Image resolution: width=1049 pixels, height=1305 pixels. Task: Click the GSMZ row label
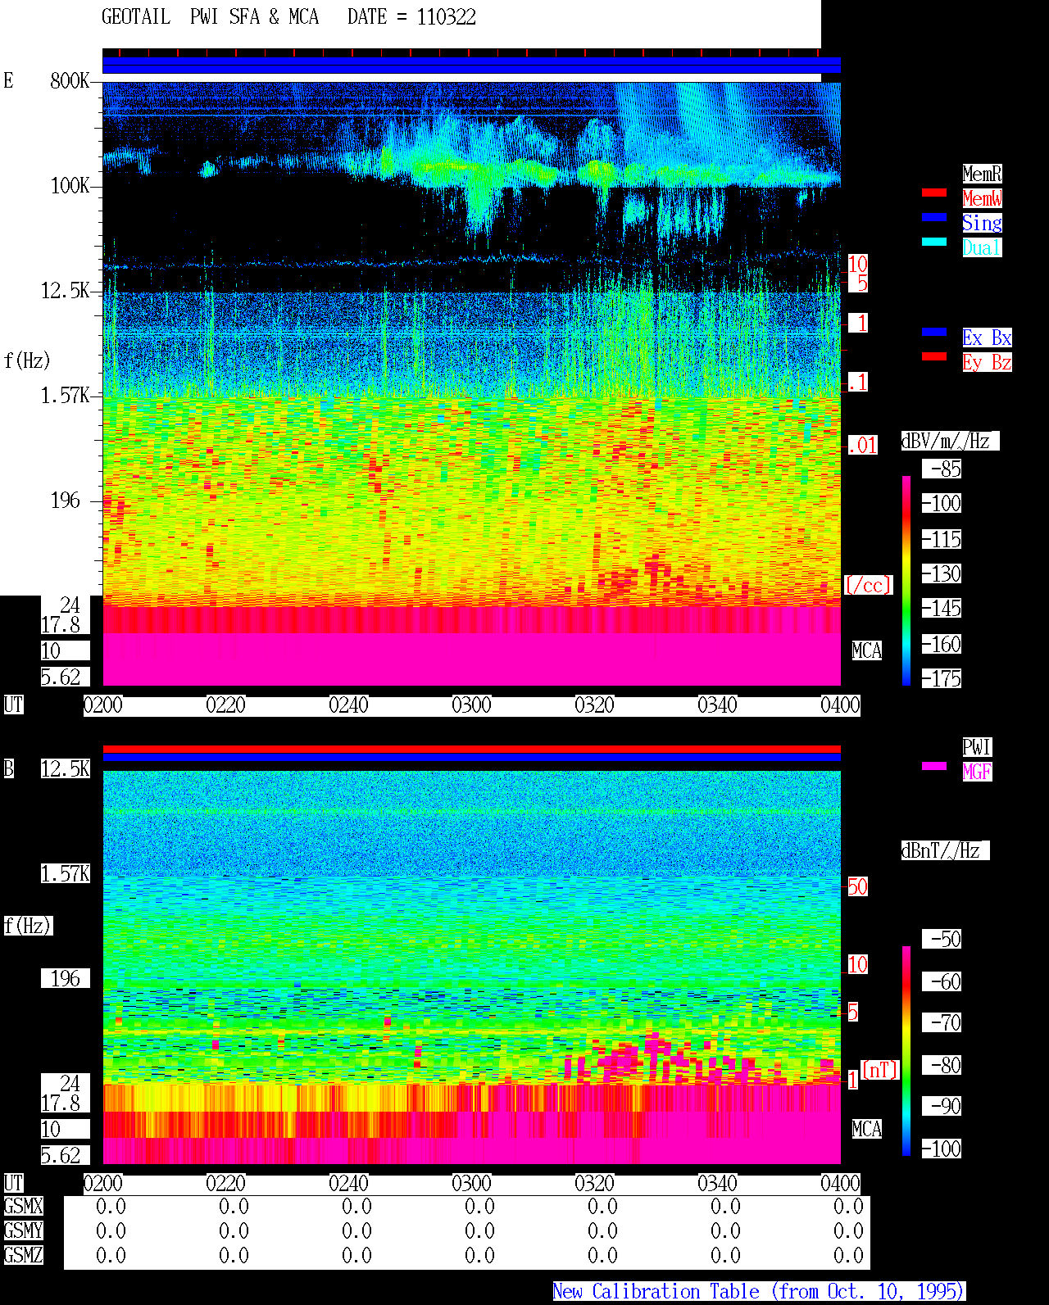23,1255
